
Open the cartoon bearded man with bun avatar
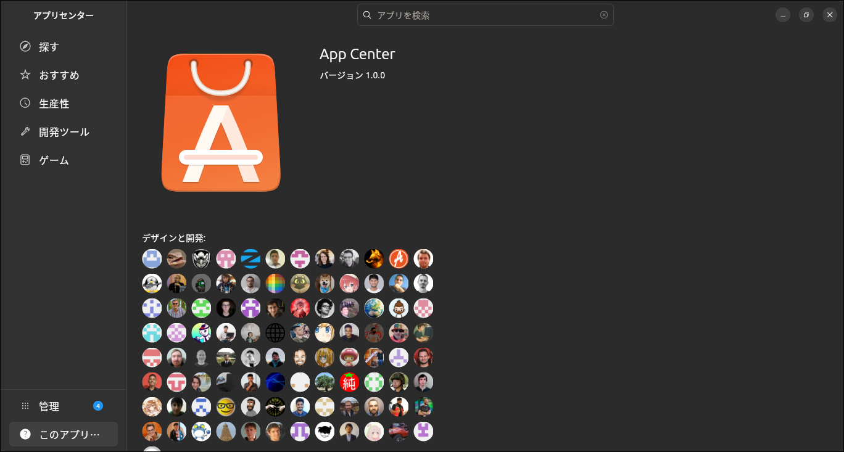click(399, 308)
